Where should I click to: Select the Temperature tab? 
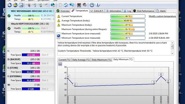pos(80,11)
